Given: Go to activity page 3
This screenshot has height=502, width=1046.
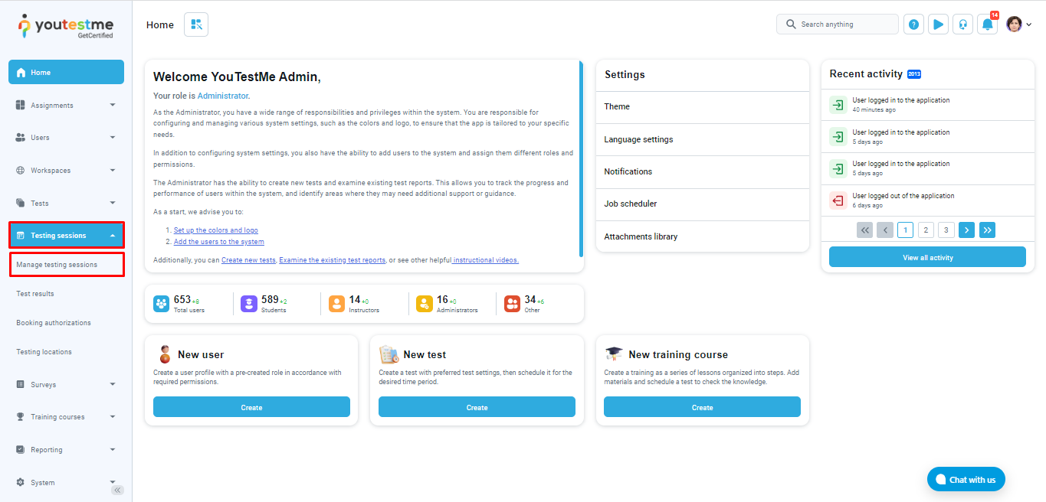Looking at the screenshot, I should click(x=946, y=230).
